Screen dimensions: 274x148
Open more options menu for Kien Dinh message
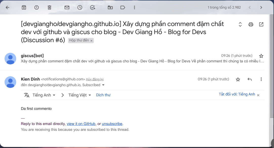[x=261, y=79]
